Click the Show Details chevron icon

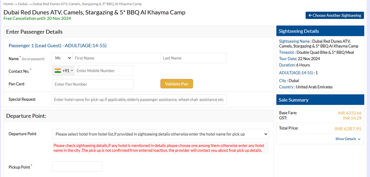click(x=359, y=139)
